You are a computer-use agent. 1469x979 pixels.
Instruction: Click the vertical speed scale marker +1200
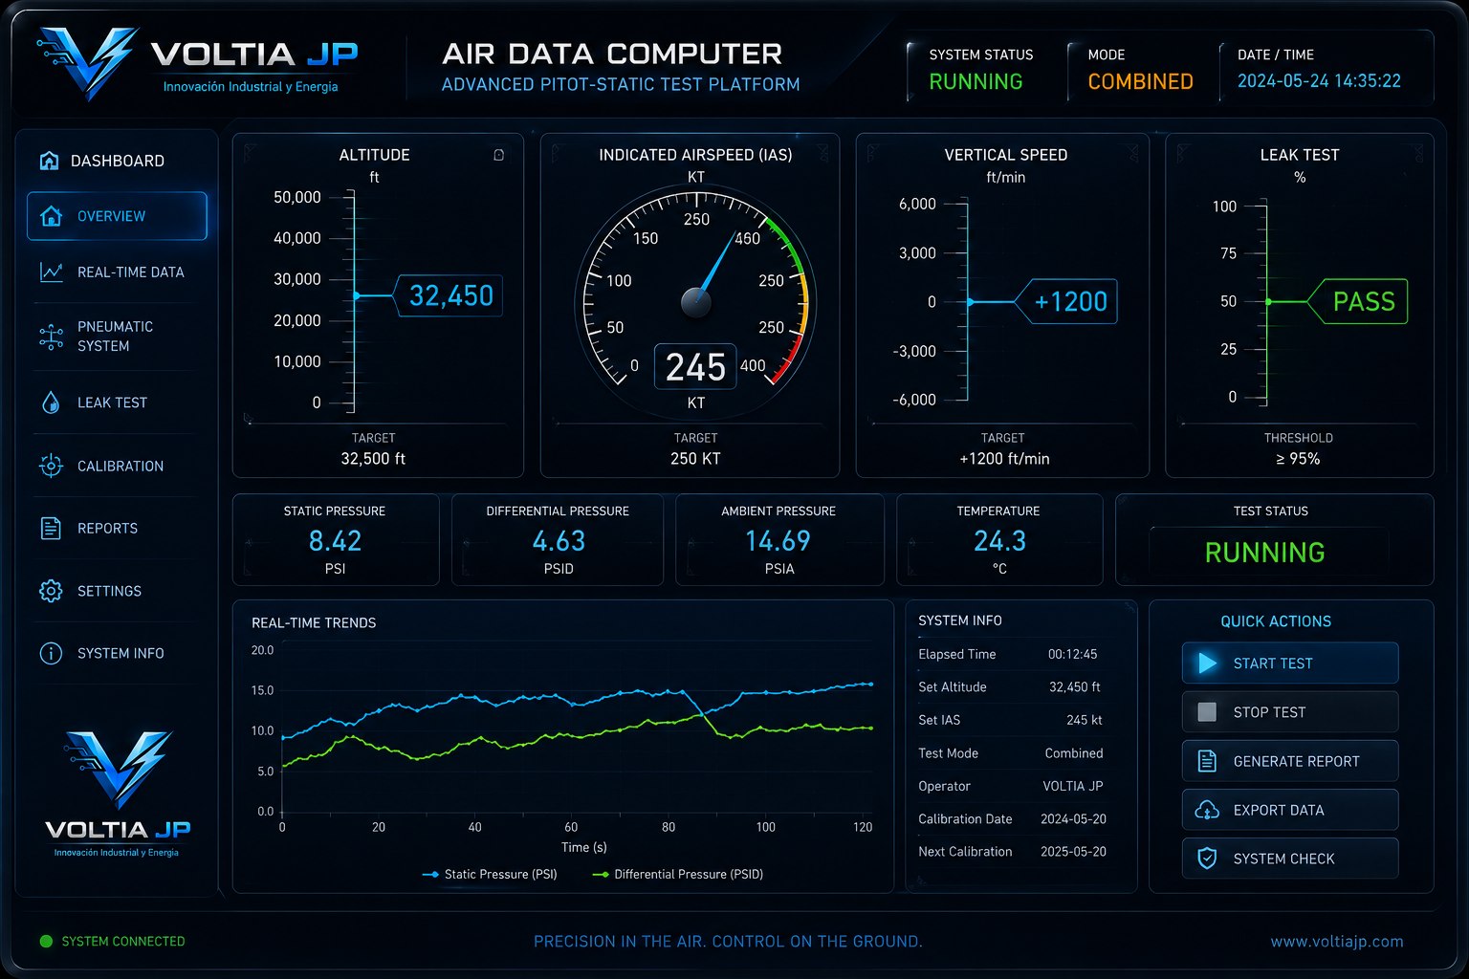pos(1064,302)
